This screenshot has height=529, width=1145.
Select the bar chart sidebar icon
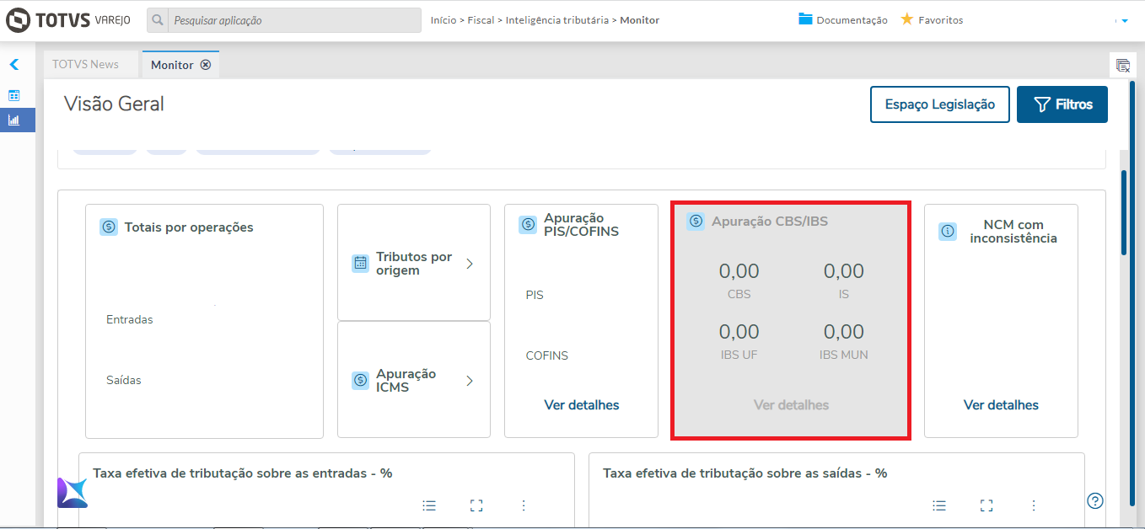click(14, 120)
